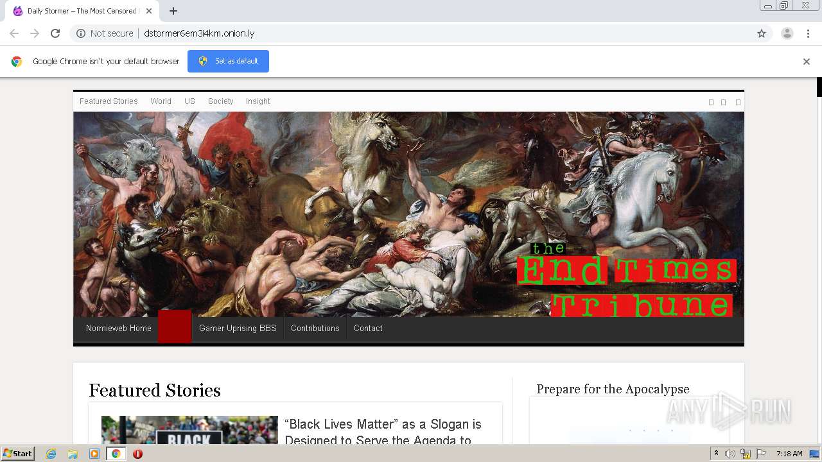This screenshot has height=462, width=822.
Task: Go back to the previous page
Action: click(x=14, y=33)
